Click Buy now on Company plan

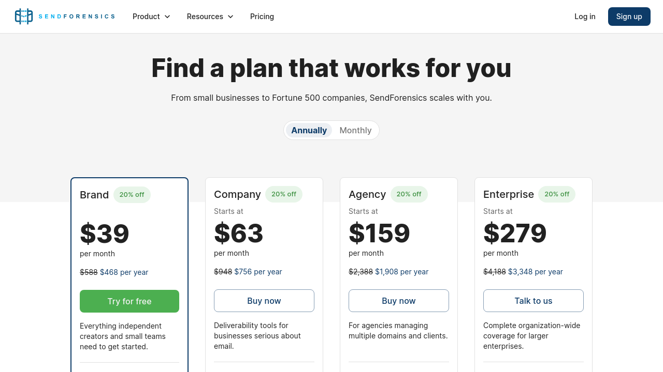(264, 301)
